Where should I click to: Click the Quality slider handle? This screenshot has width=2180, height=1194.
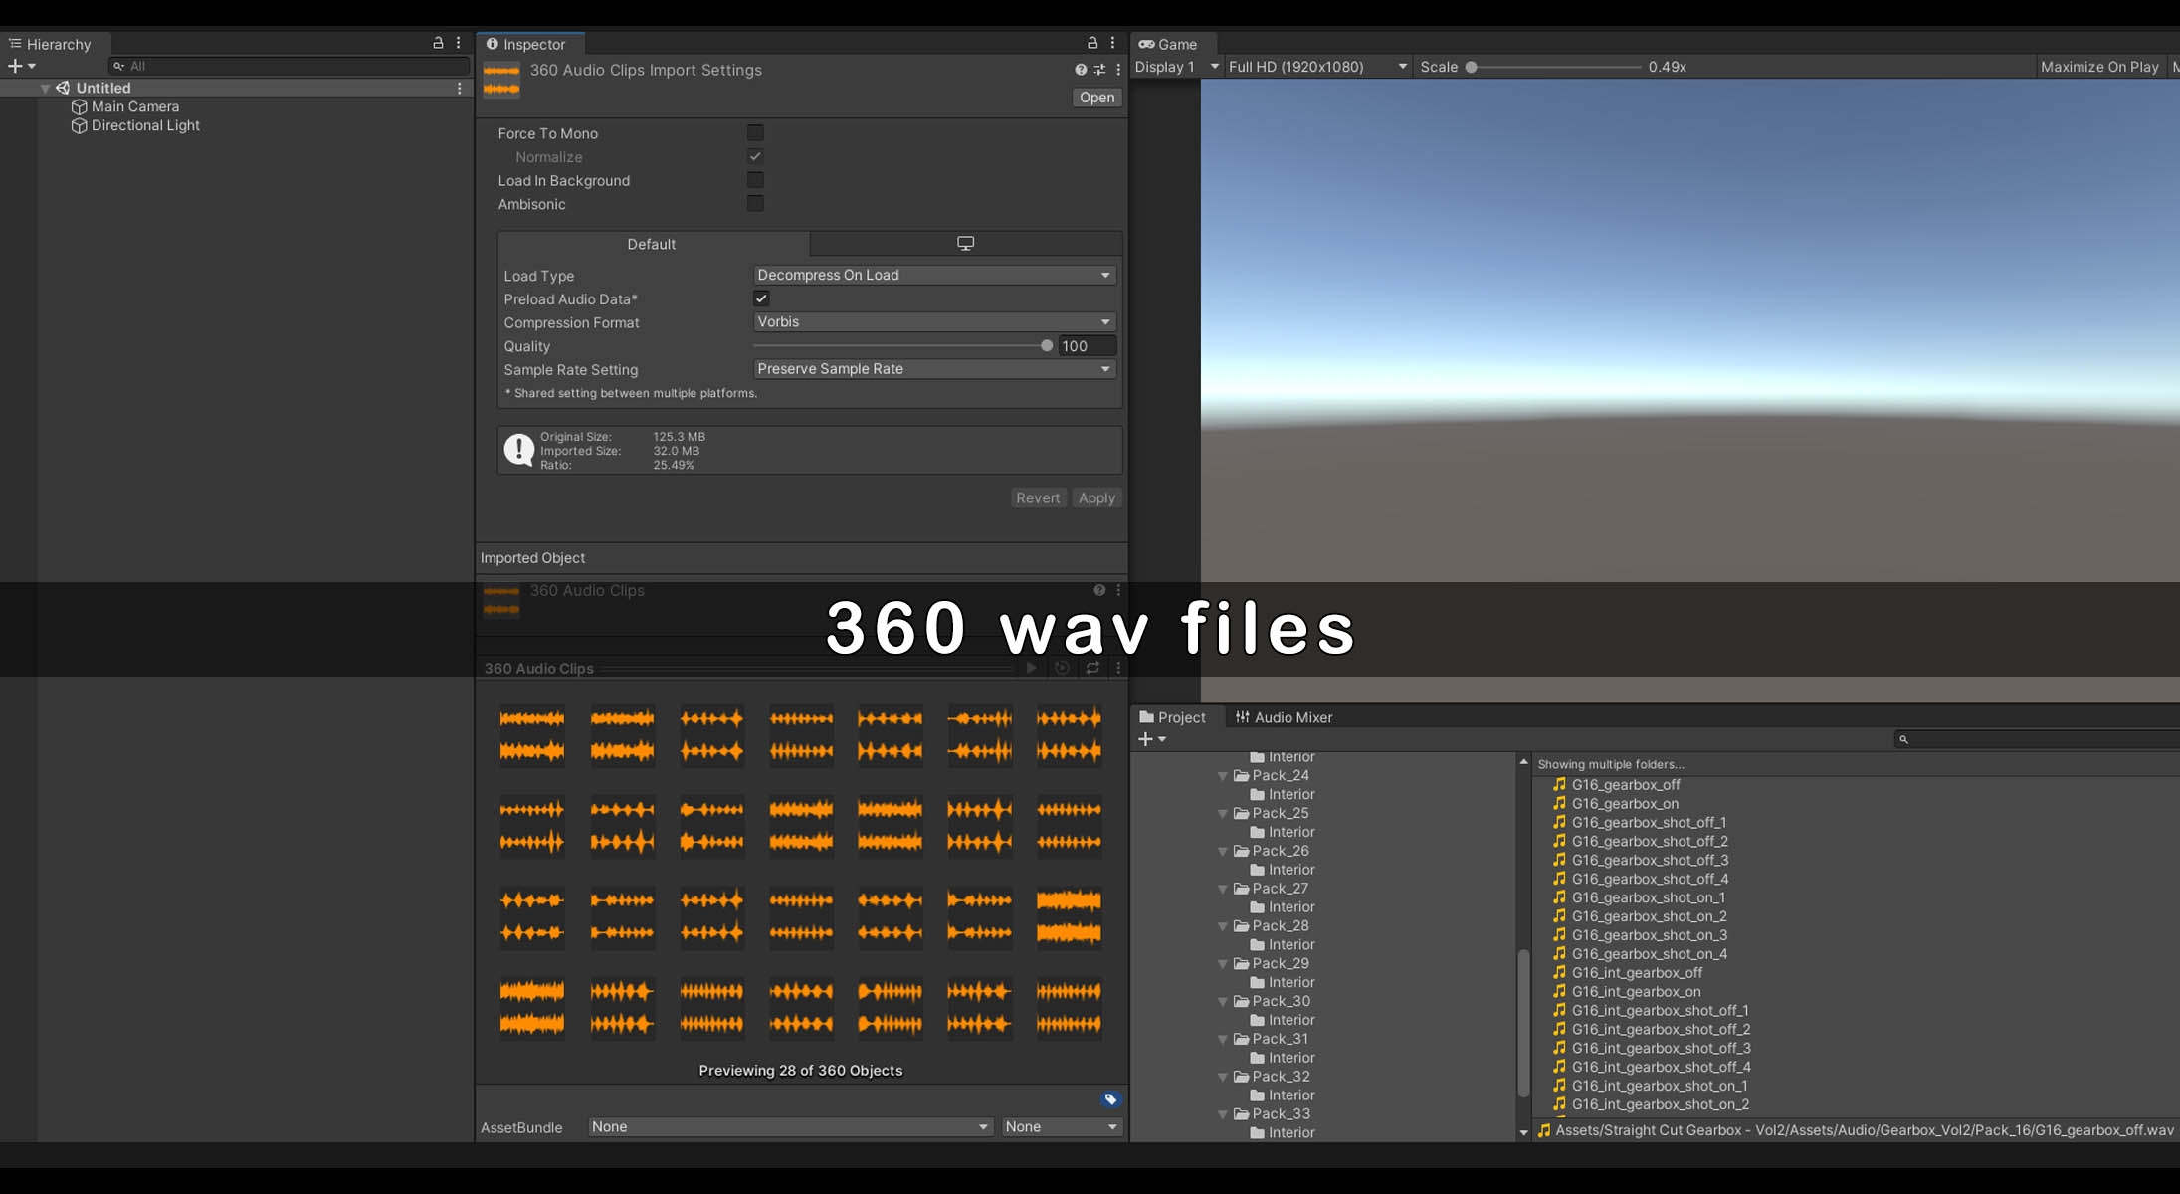(x=1047, y=346)
